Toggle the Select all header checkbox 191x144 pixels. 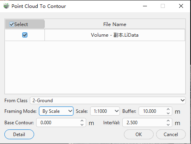coord(12,24)
